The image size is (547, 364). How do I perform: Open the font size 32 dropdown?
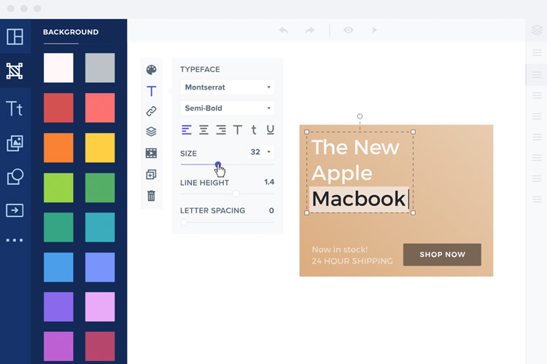[x=260, y=152]
